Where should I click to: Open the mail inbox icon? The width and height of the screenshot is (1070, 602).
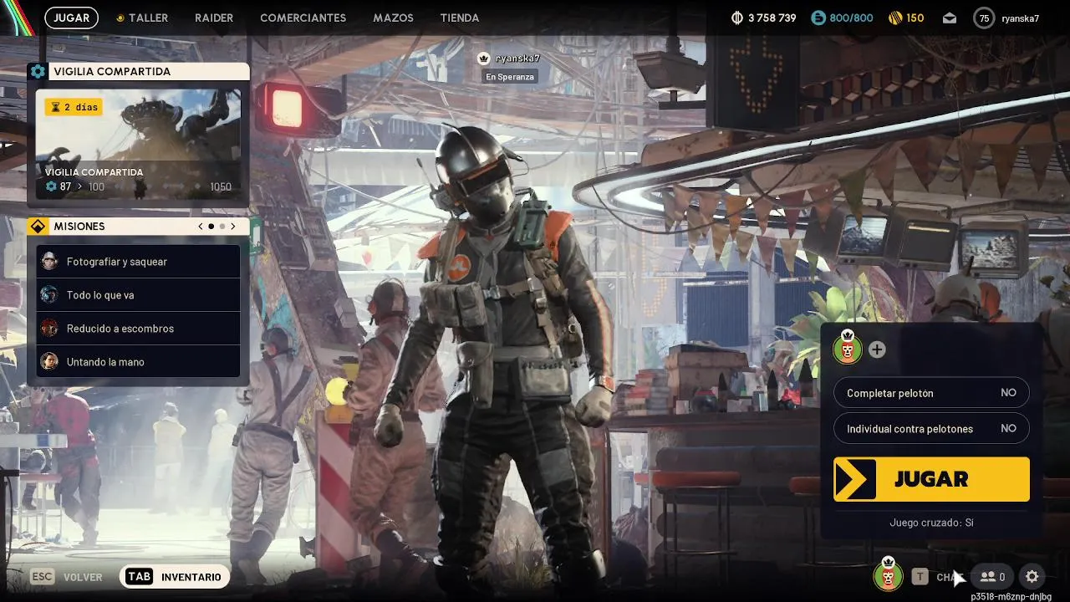click(950, 18)
